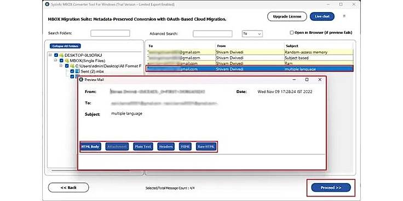The width and height of the screenshot is (403, 201).
Task: Close the Preview Mail dialog
Action: click(320, 80)
